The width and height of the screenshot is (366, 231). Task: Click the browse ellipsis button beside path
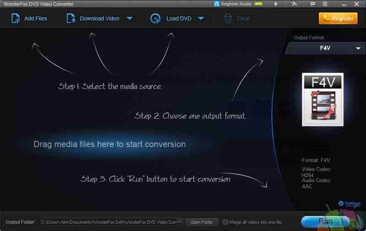click(x=179, y=222)
